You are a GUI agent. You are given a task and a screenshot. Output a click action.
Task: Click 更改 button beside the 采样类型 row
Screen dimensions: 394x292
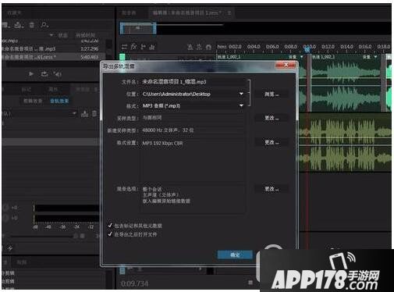point(272,118)
